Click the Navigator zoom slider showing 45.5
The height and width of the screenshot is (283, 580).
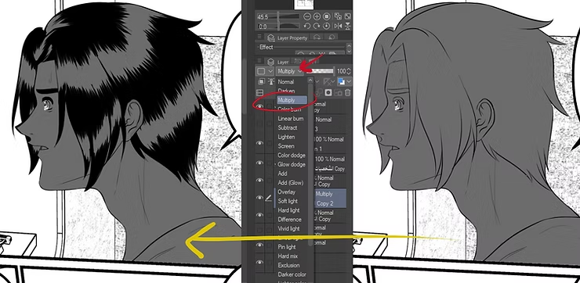click(278, 16)
